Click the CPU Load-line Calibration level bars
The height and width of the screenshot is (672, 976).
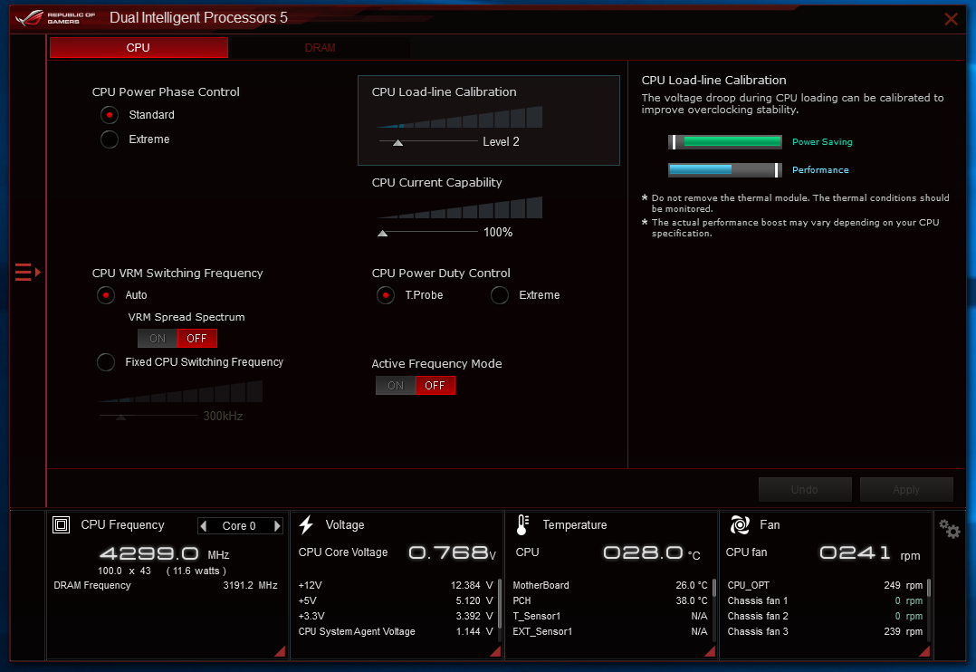[459, 117]
